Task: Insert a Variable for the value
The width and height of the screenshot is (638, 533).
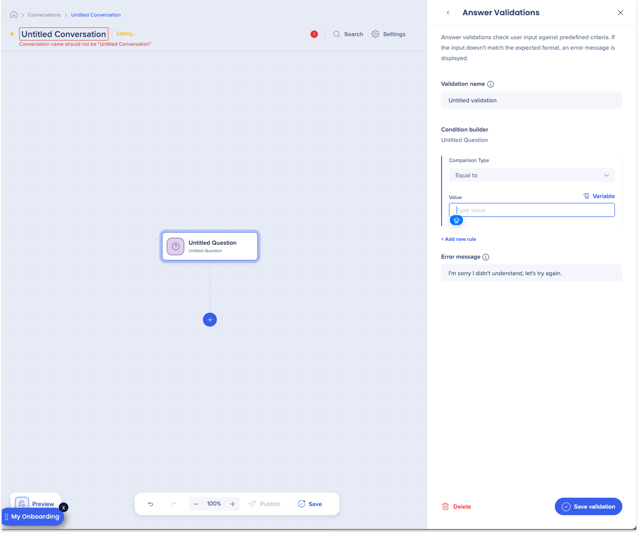Action: tap(599, 196)
